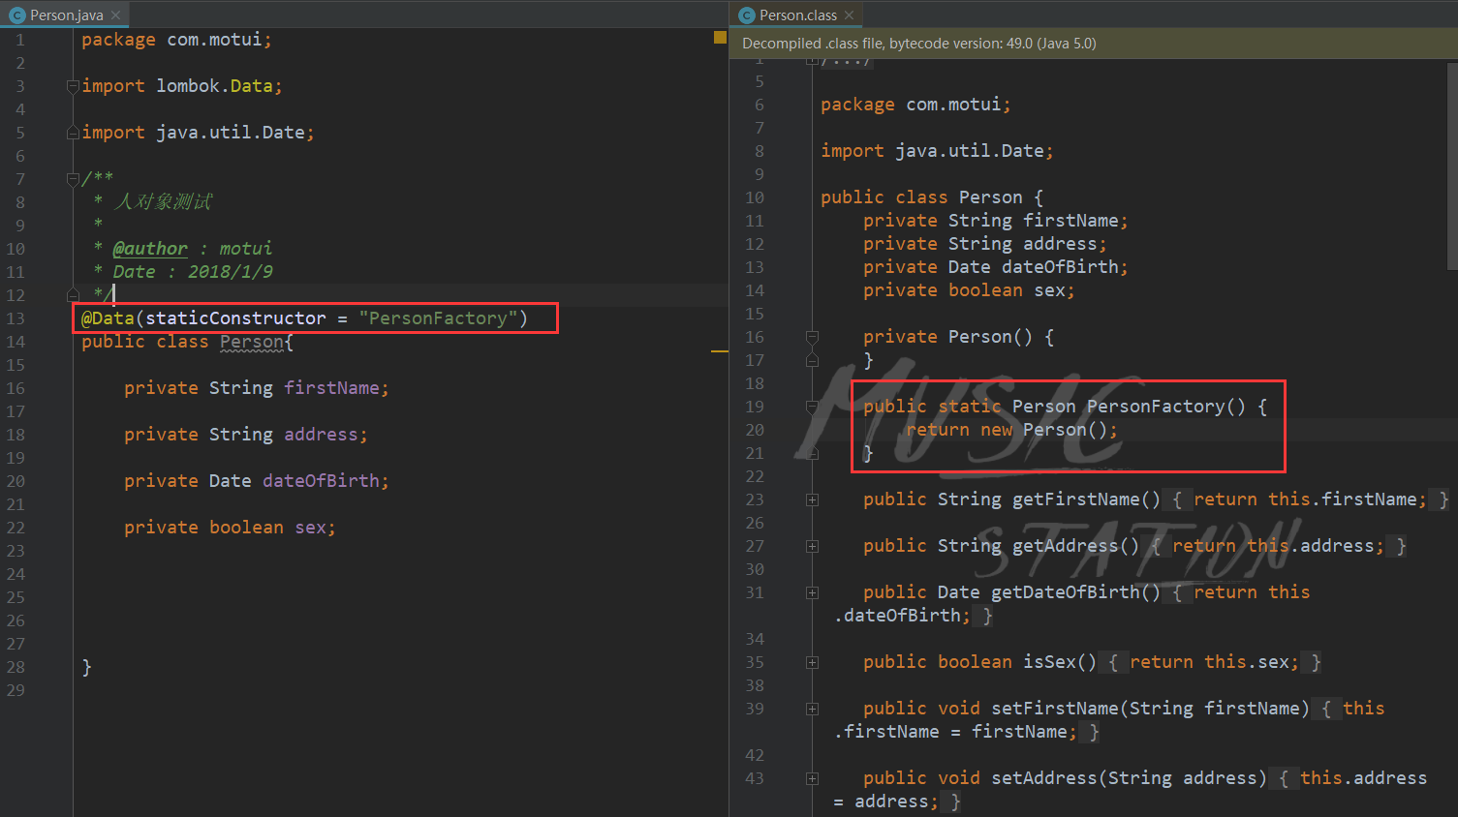Viewport: 1458px width, 817px height.
Task: Switch to the Person.class tab
Action: (x=795, y=15)
